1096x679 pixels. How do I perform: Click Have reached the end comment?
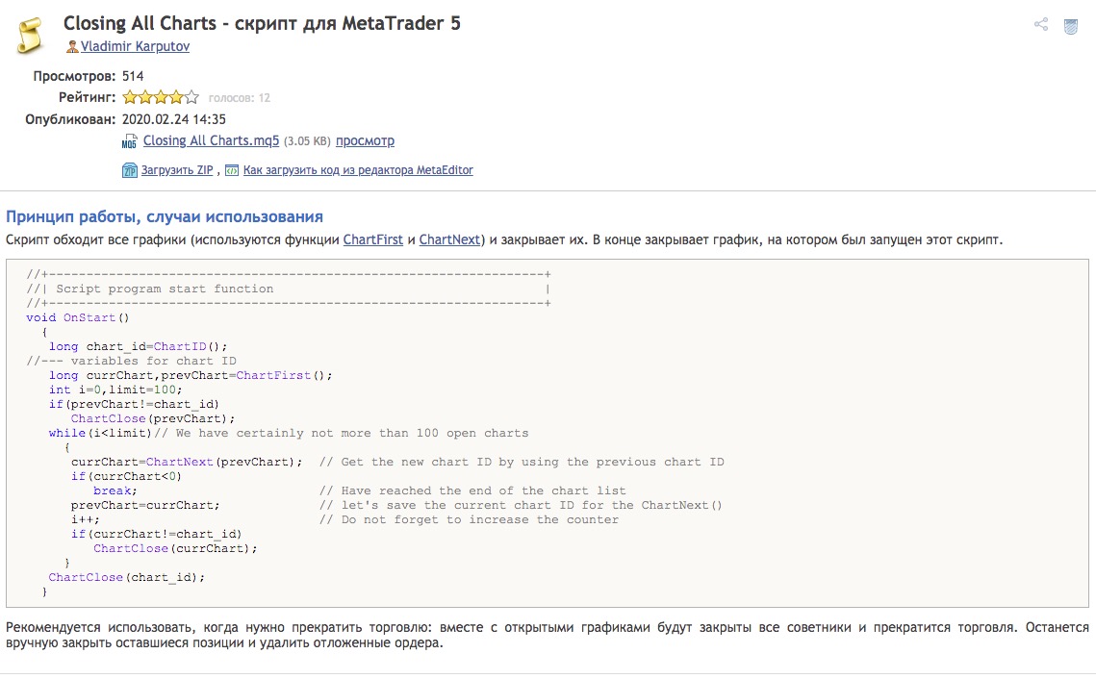(472, 491)
